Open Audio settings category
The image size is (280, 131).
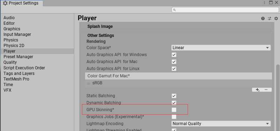point(9,18)
